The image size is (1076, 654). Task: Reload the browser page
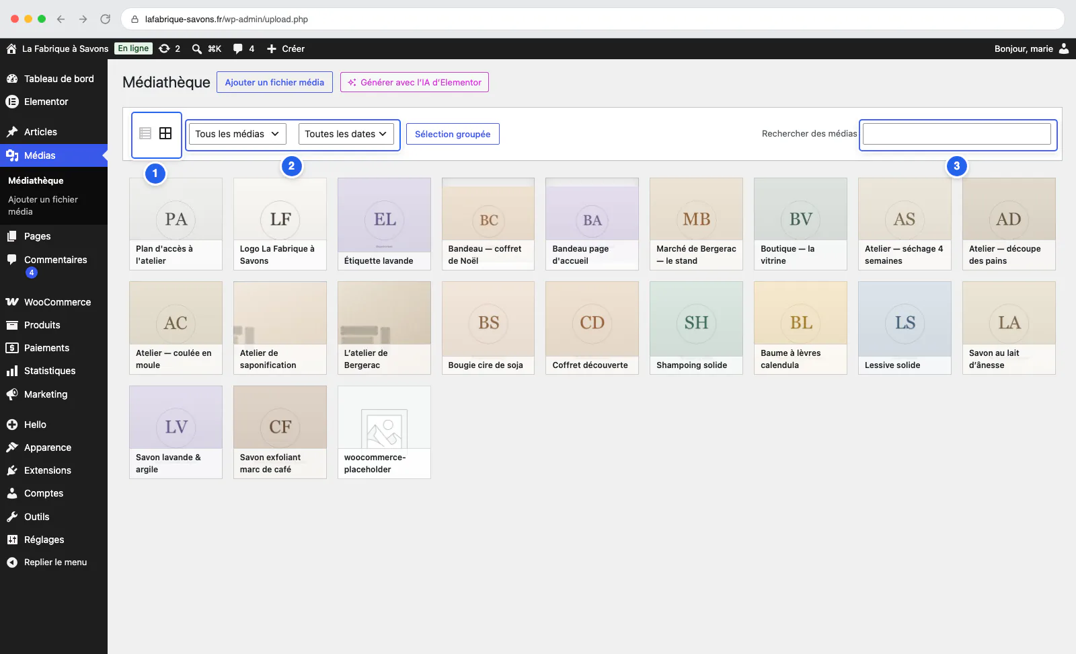coord(105,19)
